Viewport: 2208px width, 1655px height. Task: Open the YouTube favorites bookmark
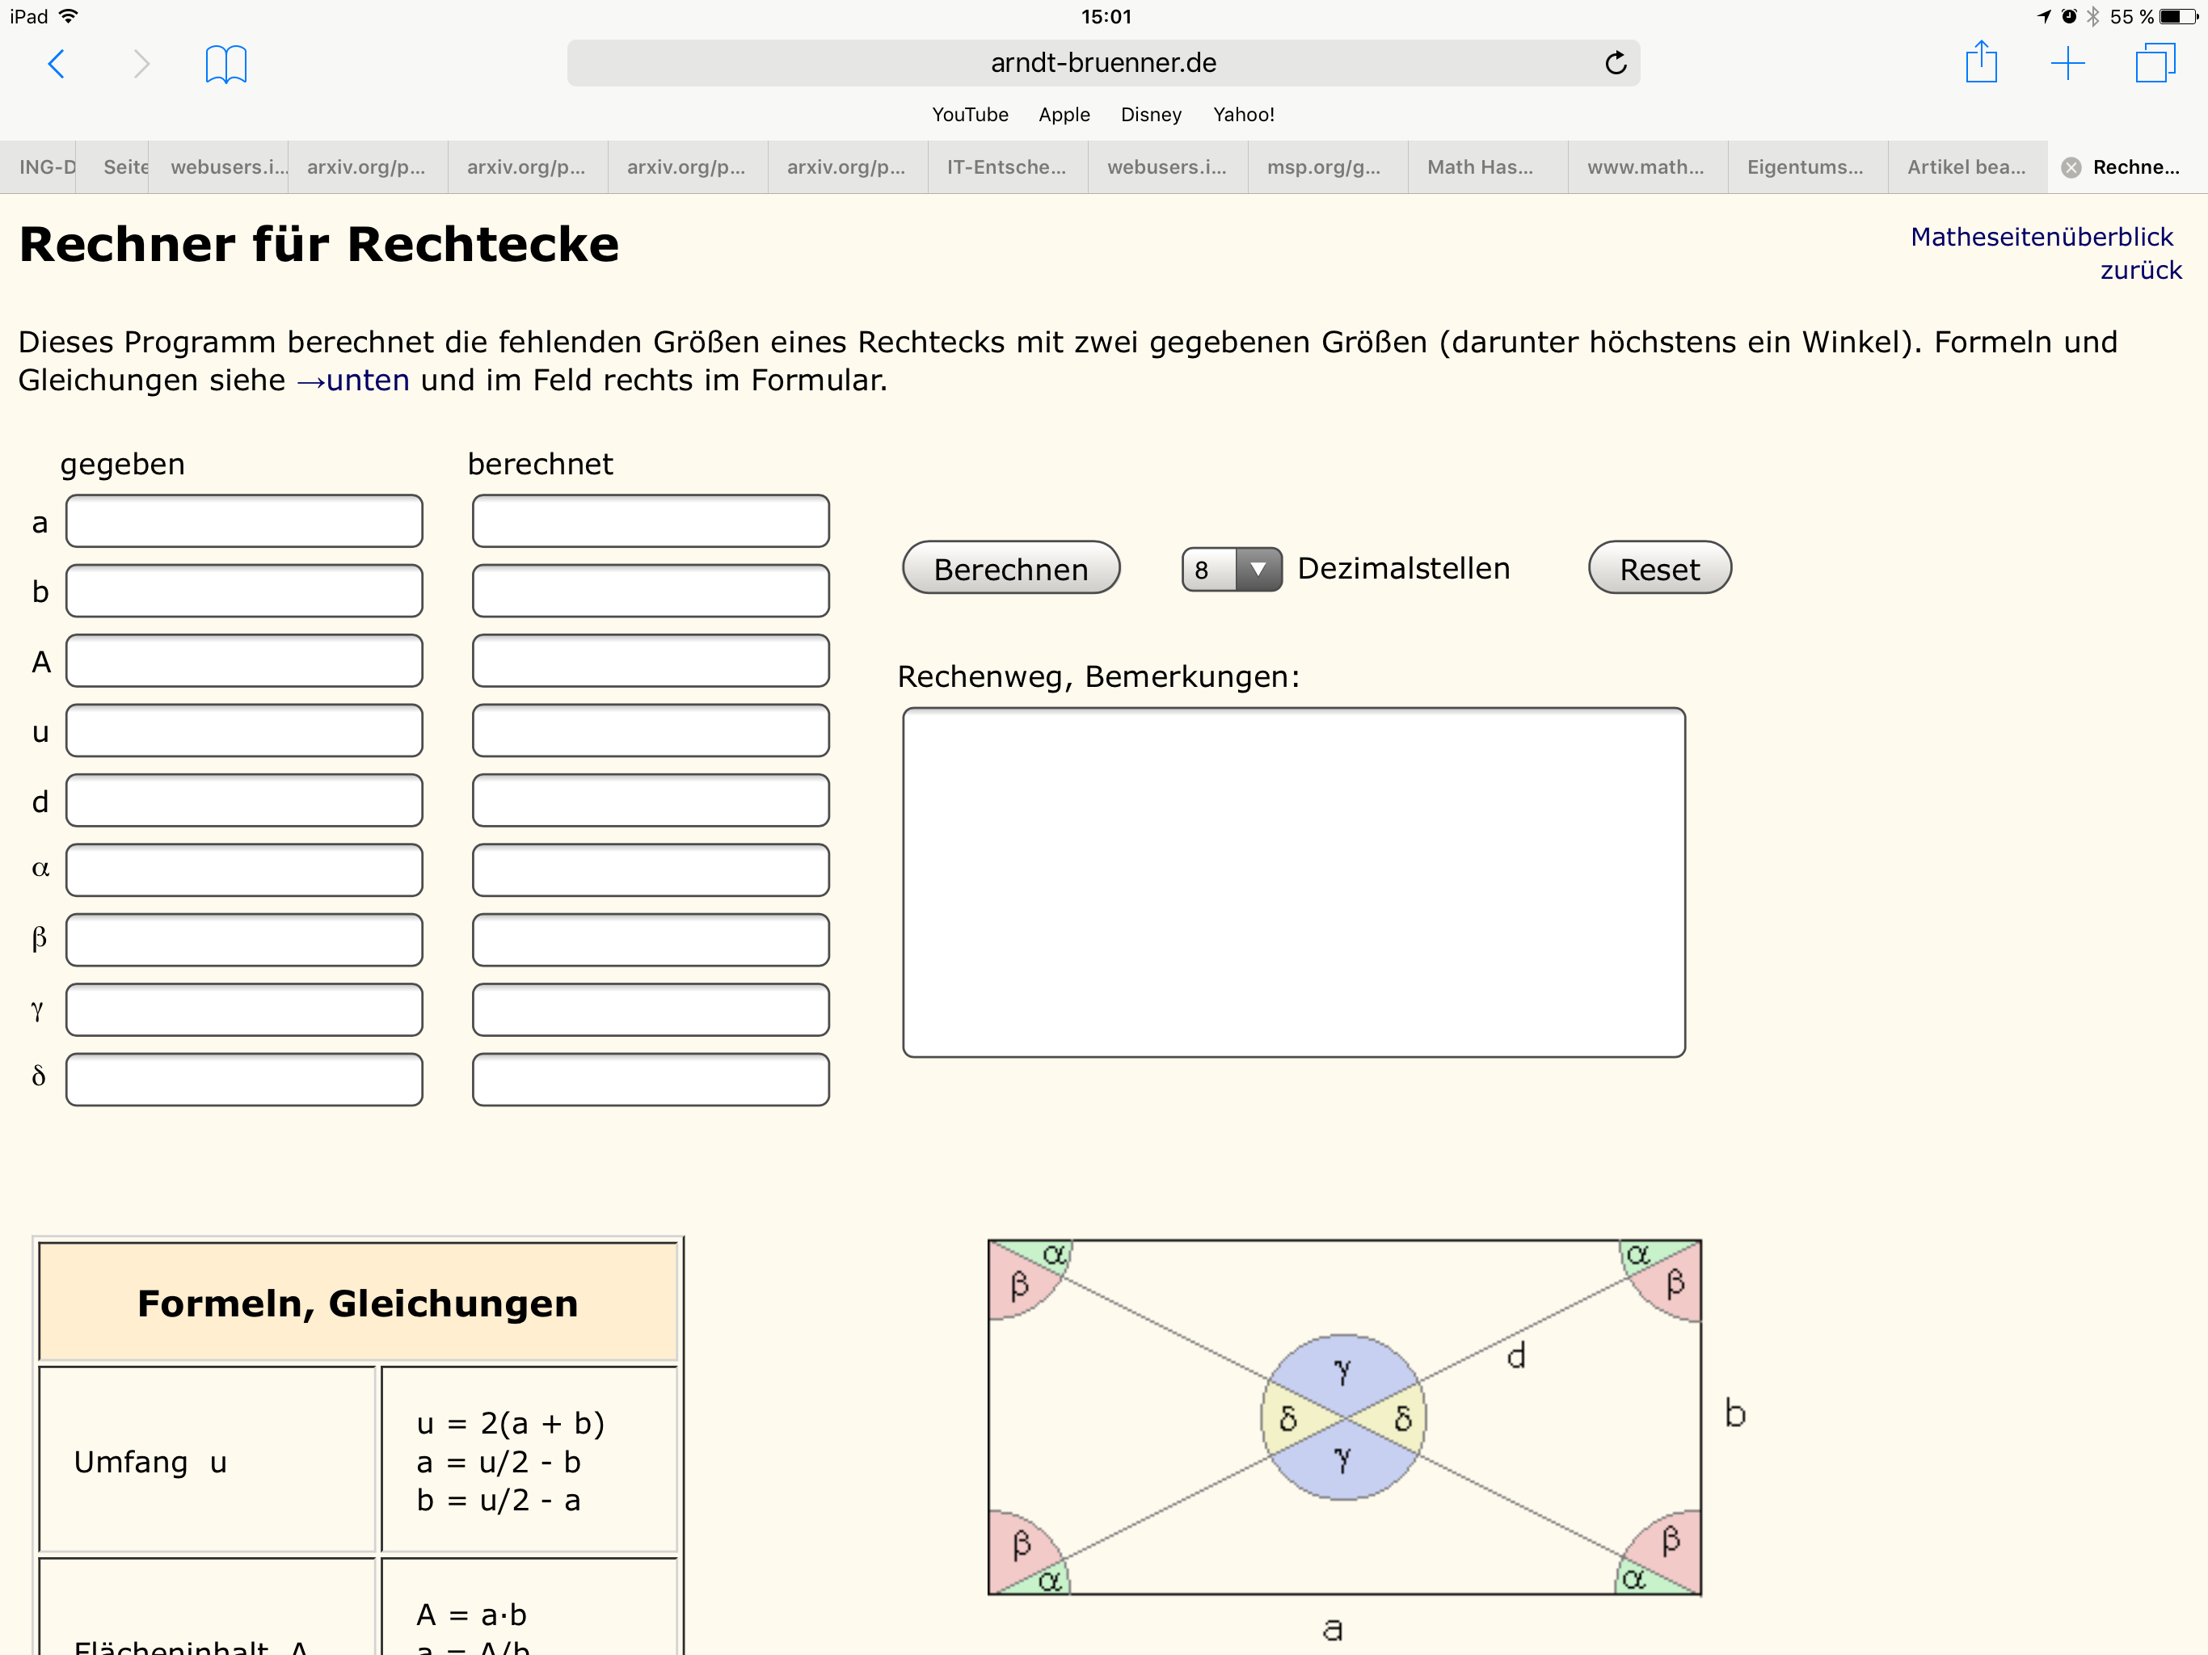[969, 115]
